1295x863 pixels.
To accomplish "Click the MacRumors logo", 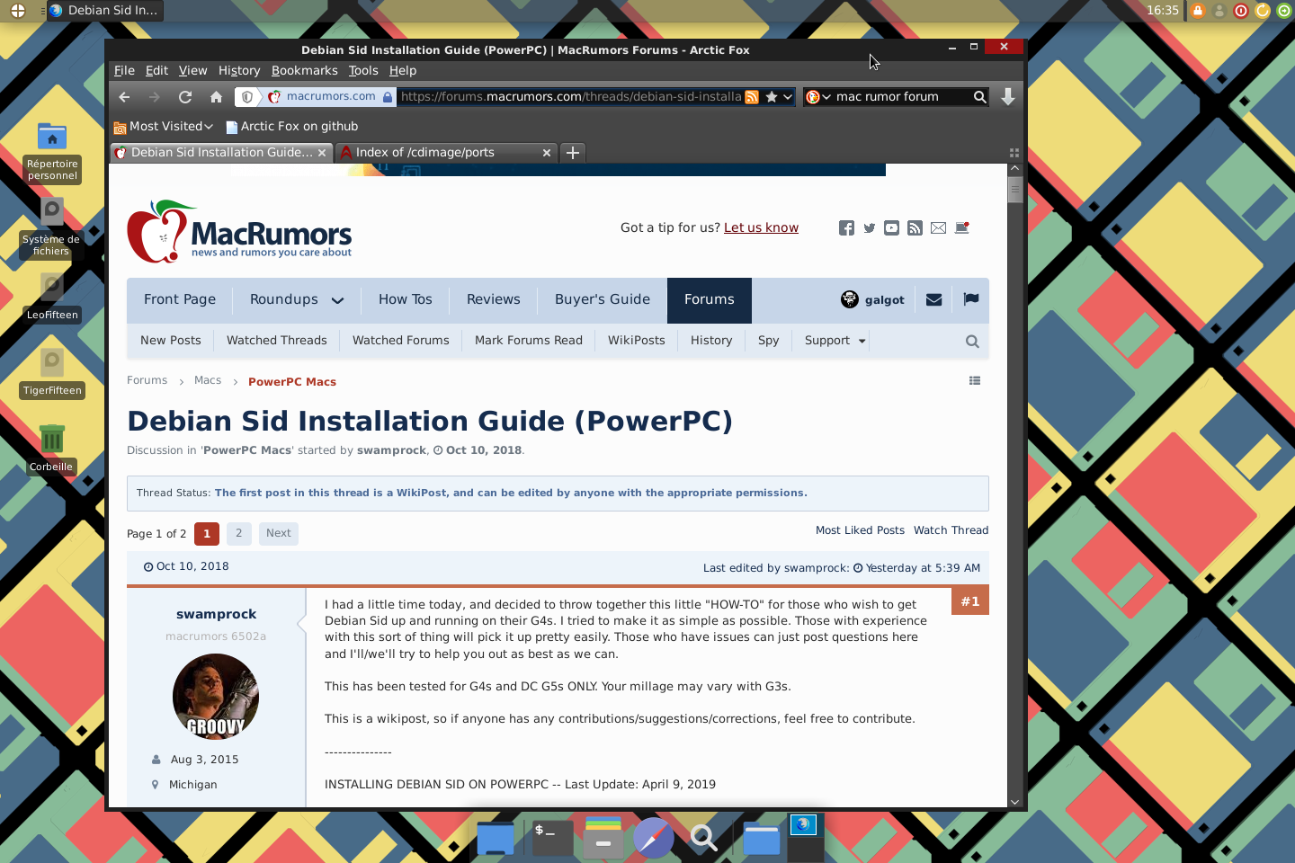I will [x=239, y=231].
